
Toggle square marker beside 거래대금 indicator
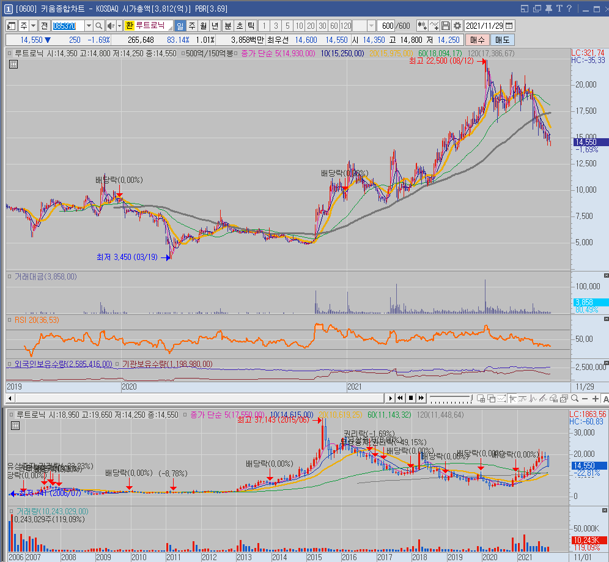point(10,276)
